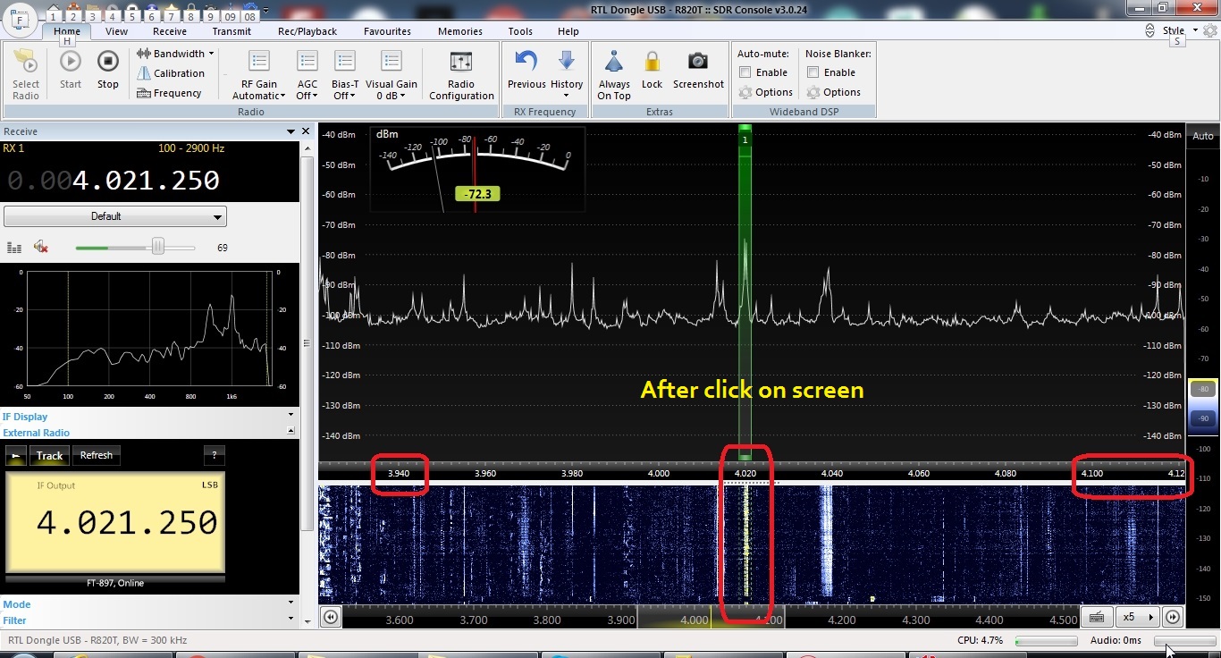Enable the Always On Top icon
The height and width of the screenshot is (658, 1221).
[614, 63]
